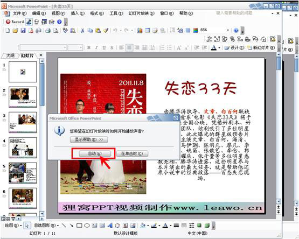299x239 pixels.
Task: Select the Line drawing tool
Action: (64, 226)
